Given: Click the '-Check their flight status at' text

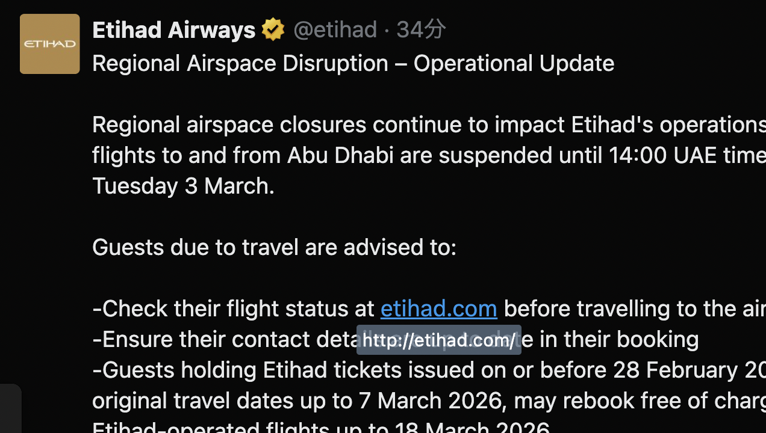Looking at the screenshot, I should pyautogui.click(x=234, y=309).
